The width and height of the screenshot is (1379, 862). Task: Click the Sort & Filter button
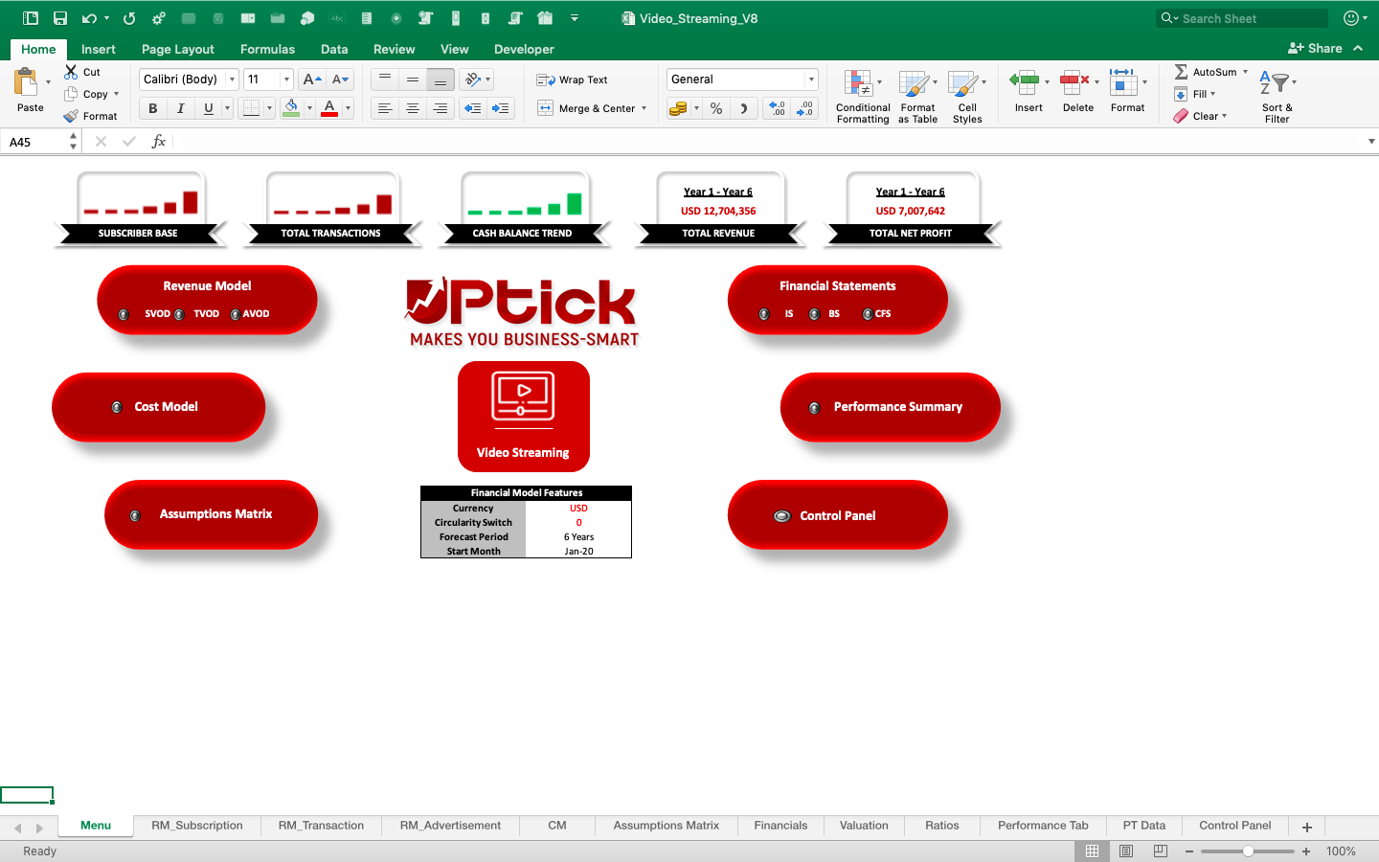(1277, 96)
